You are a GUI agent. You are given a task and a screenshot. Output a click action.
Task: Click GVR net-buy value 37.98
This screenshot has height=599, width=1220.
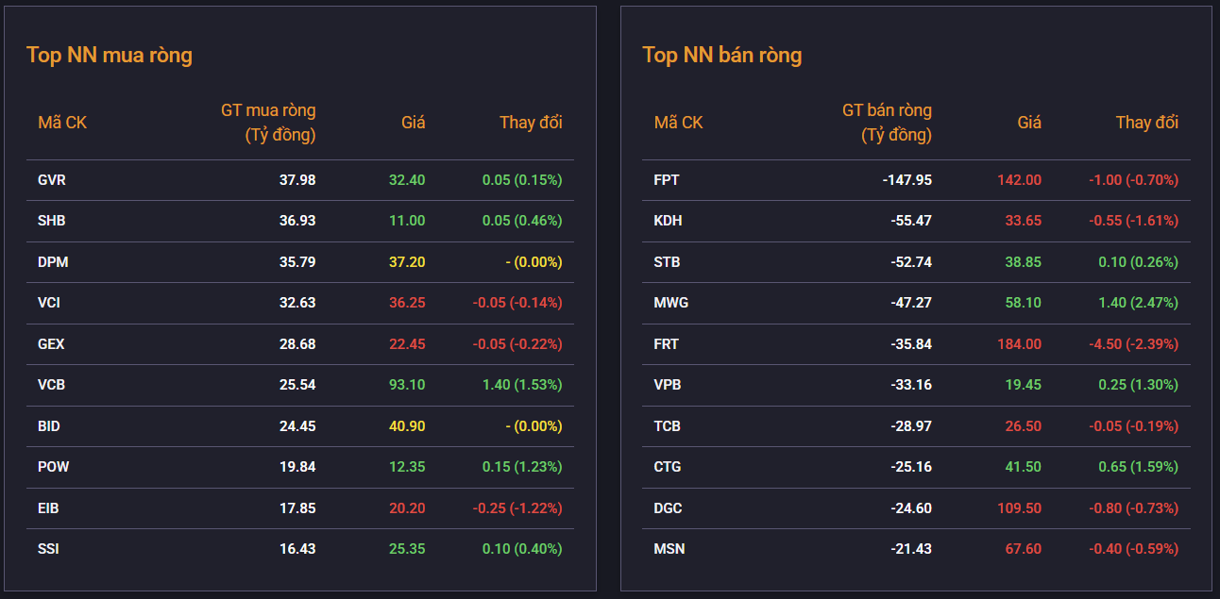(x=297, y=180)
